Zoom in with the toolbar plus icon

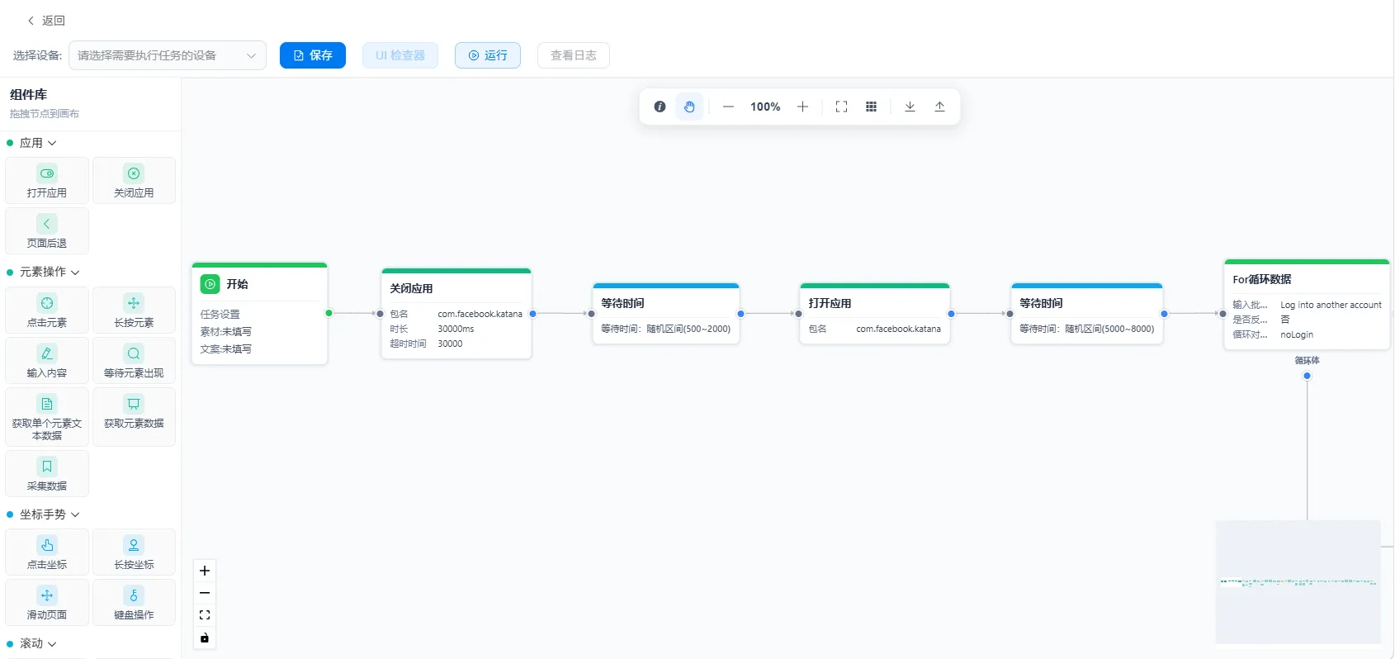tap(802, 107)
